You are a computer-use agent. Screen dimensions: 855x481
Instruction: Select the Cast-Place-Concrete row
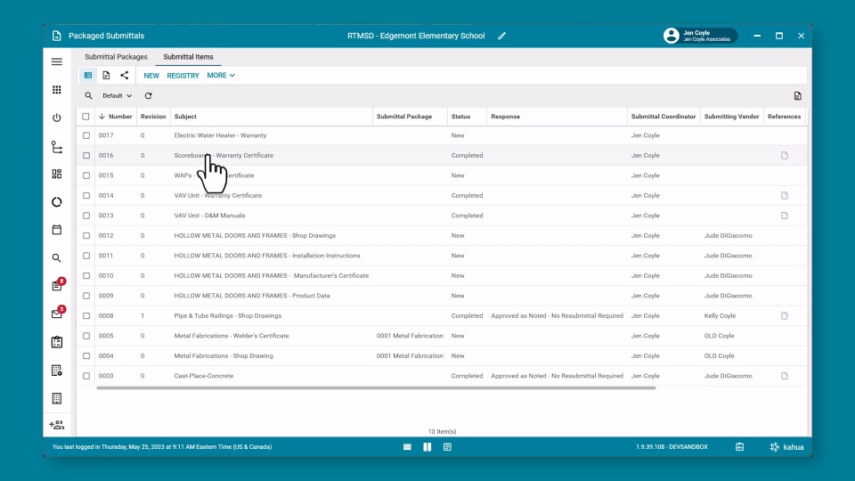(442, 376)
